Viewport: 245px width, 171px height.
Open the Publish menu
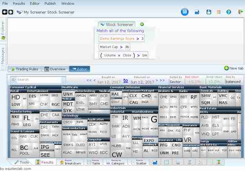[50, 4]
